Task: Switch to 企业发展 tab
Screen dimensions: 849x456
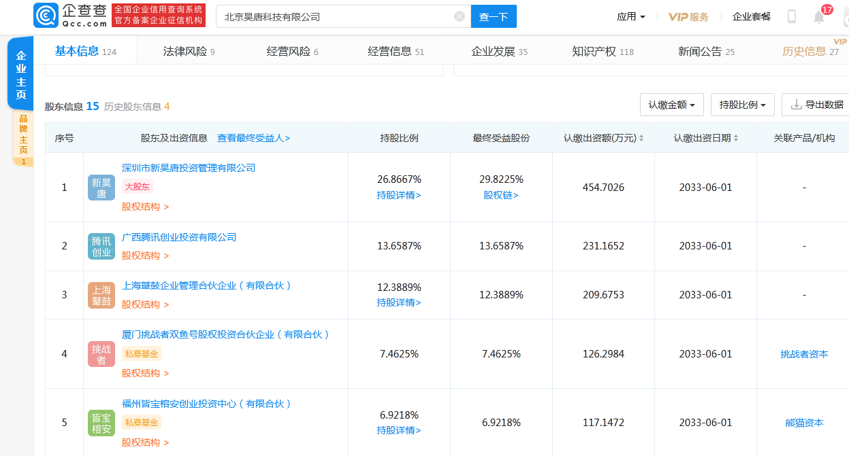Action: [500, 51]
